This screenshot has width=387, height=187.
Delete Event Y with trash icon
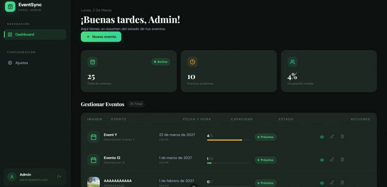(x=342, y=137)
